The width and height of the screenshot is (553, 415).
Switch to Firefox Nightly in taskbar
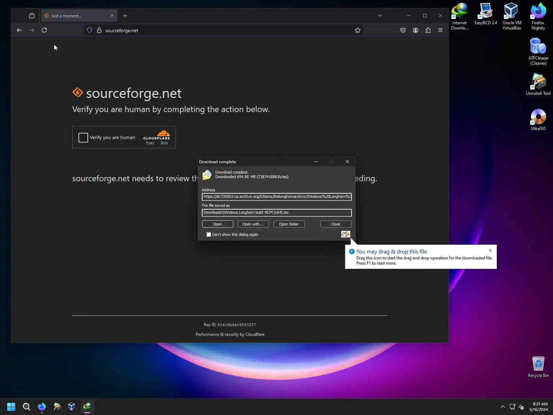42,407
